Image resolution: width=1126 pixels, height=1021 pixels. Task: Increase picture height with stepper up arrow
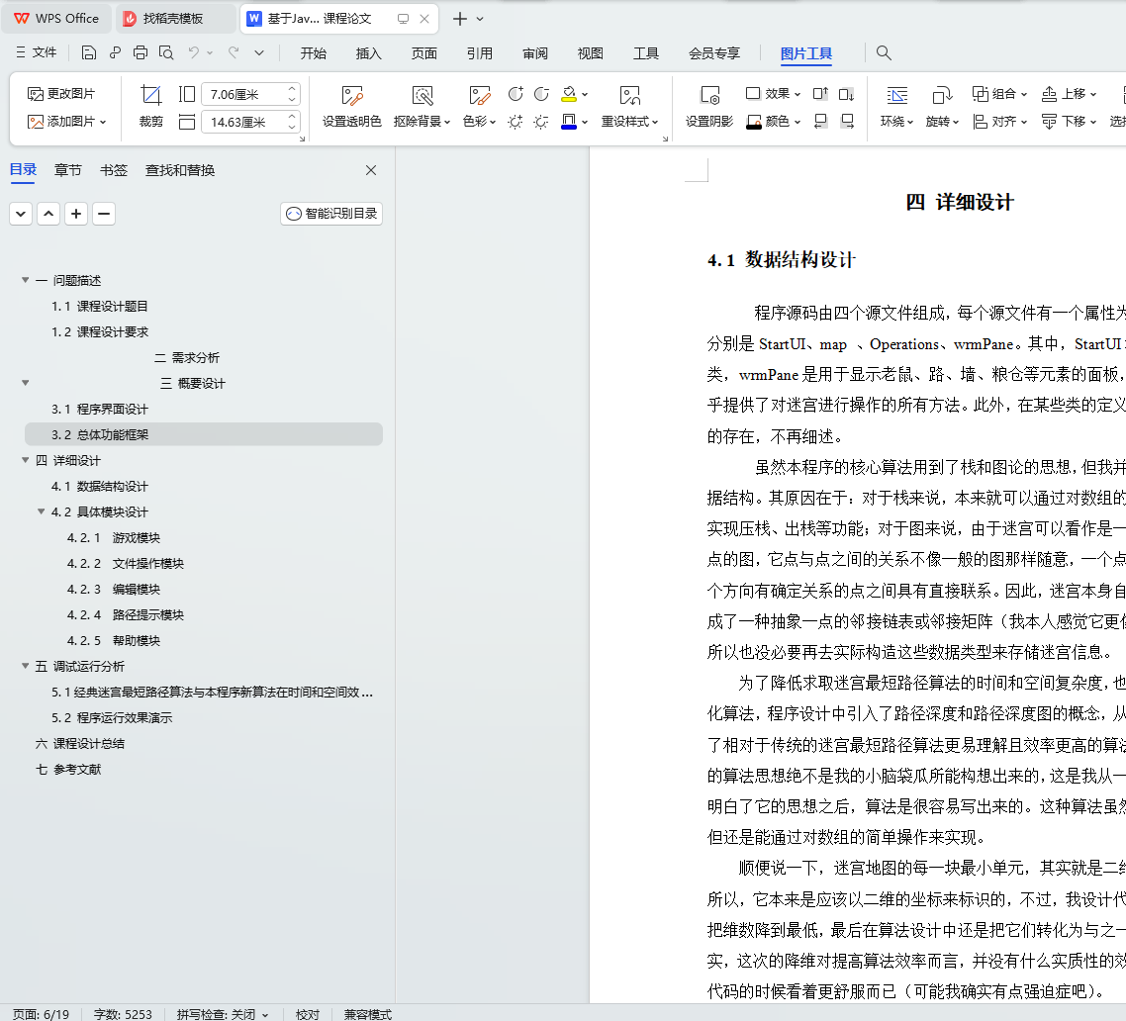click(x=292, y=89)
